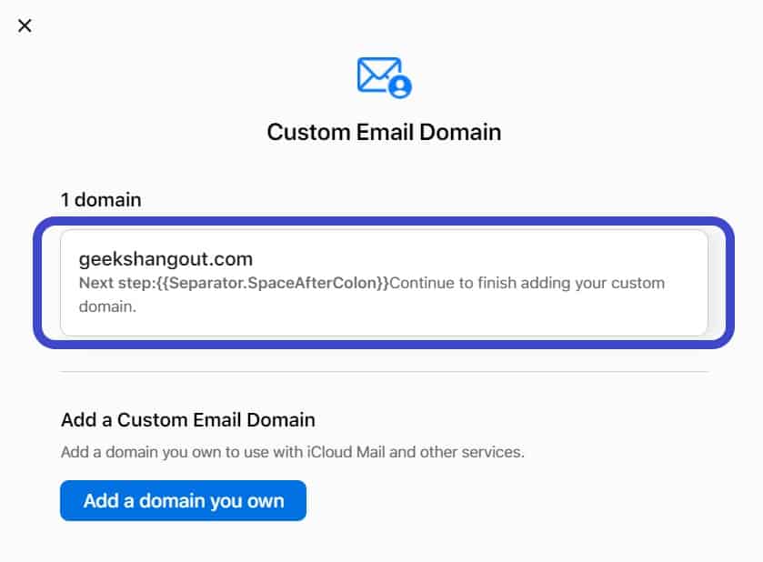Click the trailing "domain." word in card

coord(107,306)
